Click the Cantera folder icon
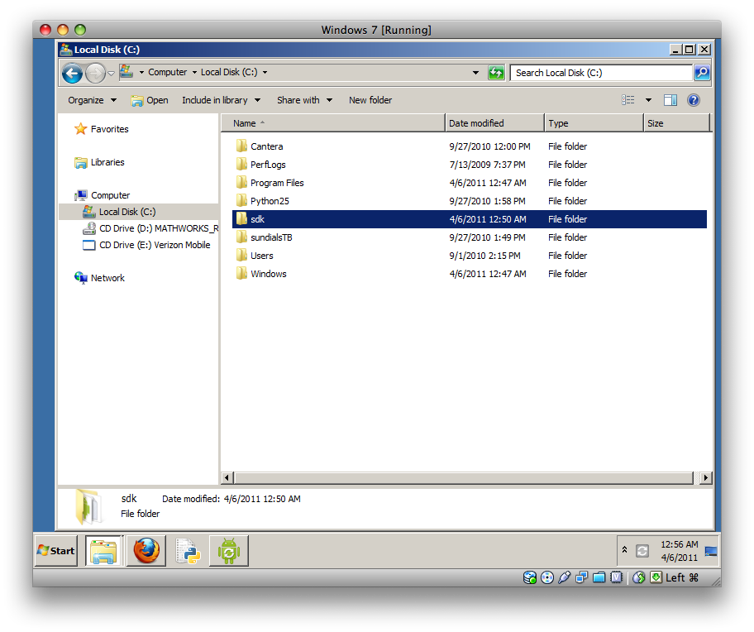Image resolution: width=754 pixels, height=632 pixels. click(242, 146)
